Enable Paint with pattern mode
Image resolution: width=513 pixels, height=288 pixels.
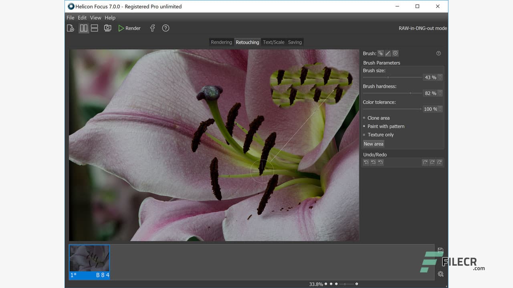386,126
